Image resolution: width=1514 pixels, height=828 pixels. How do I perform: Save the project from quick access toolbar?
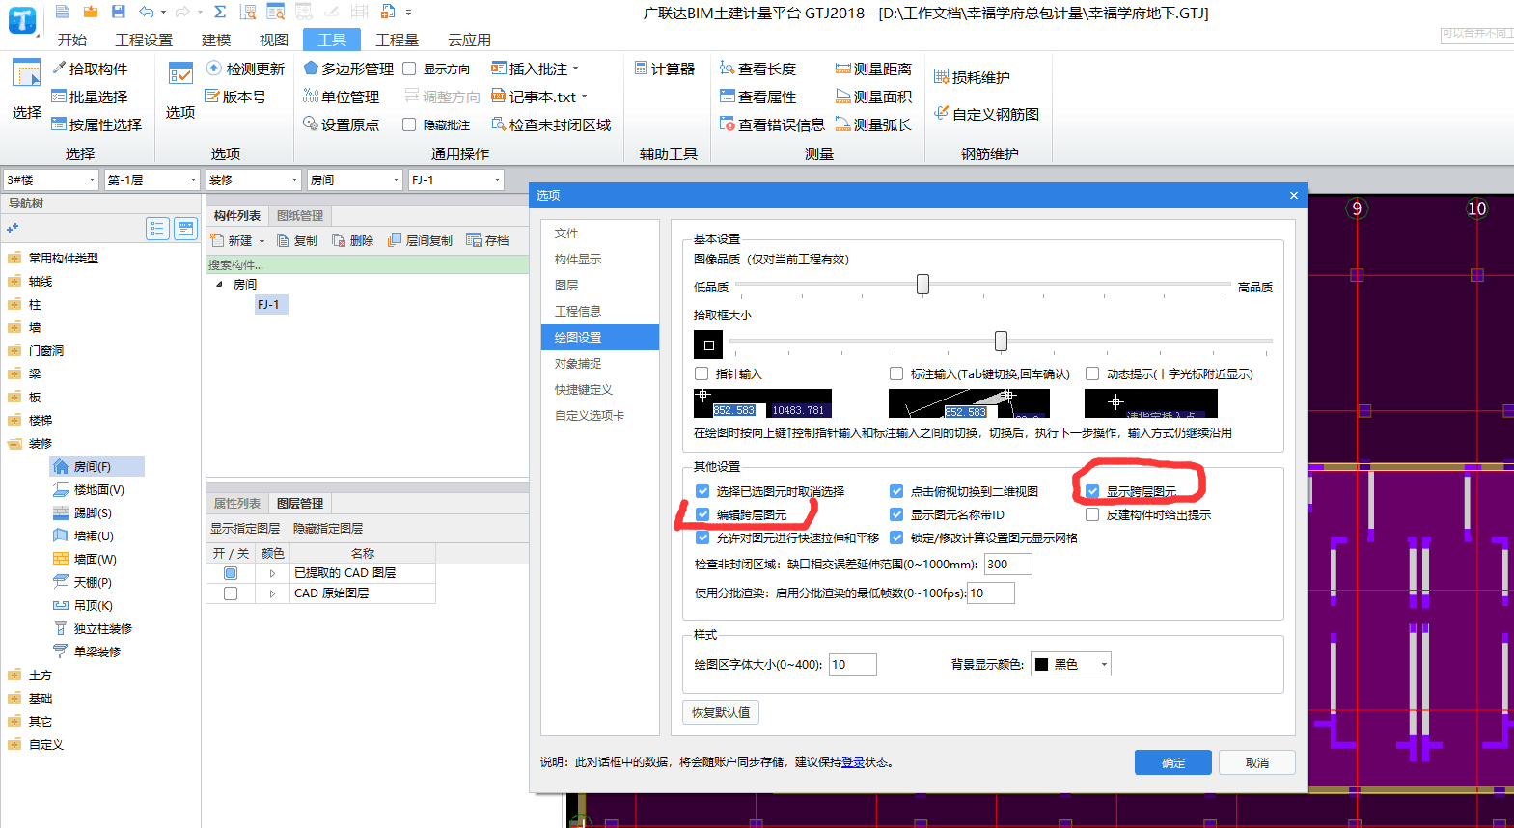pyautogui.click(x=118, y=12)
